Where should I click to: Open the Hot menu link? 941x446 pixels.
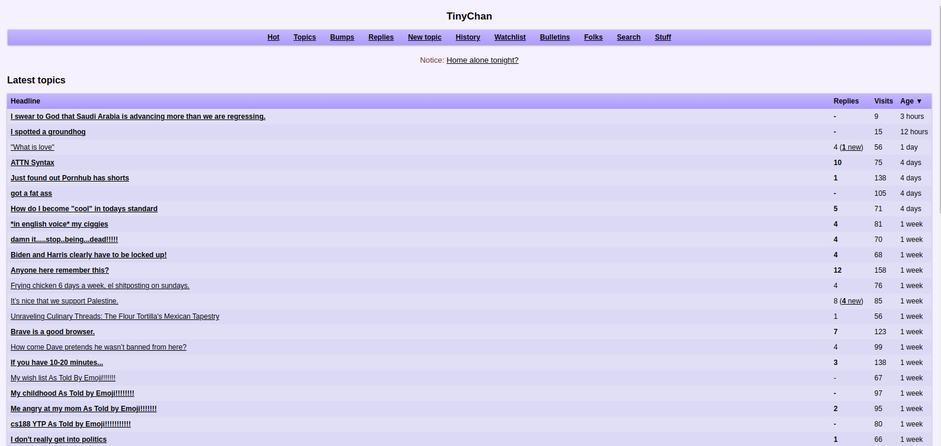pyautogui.click(x=273, y=37)
